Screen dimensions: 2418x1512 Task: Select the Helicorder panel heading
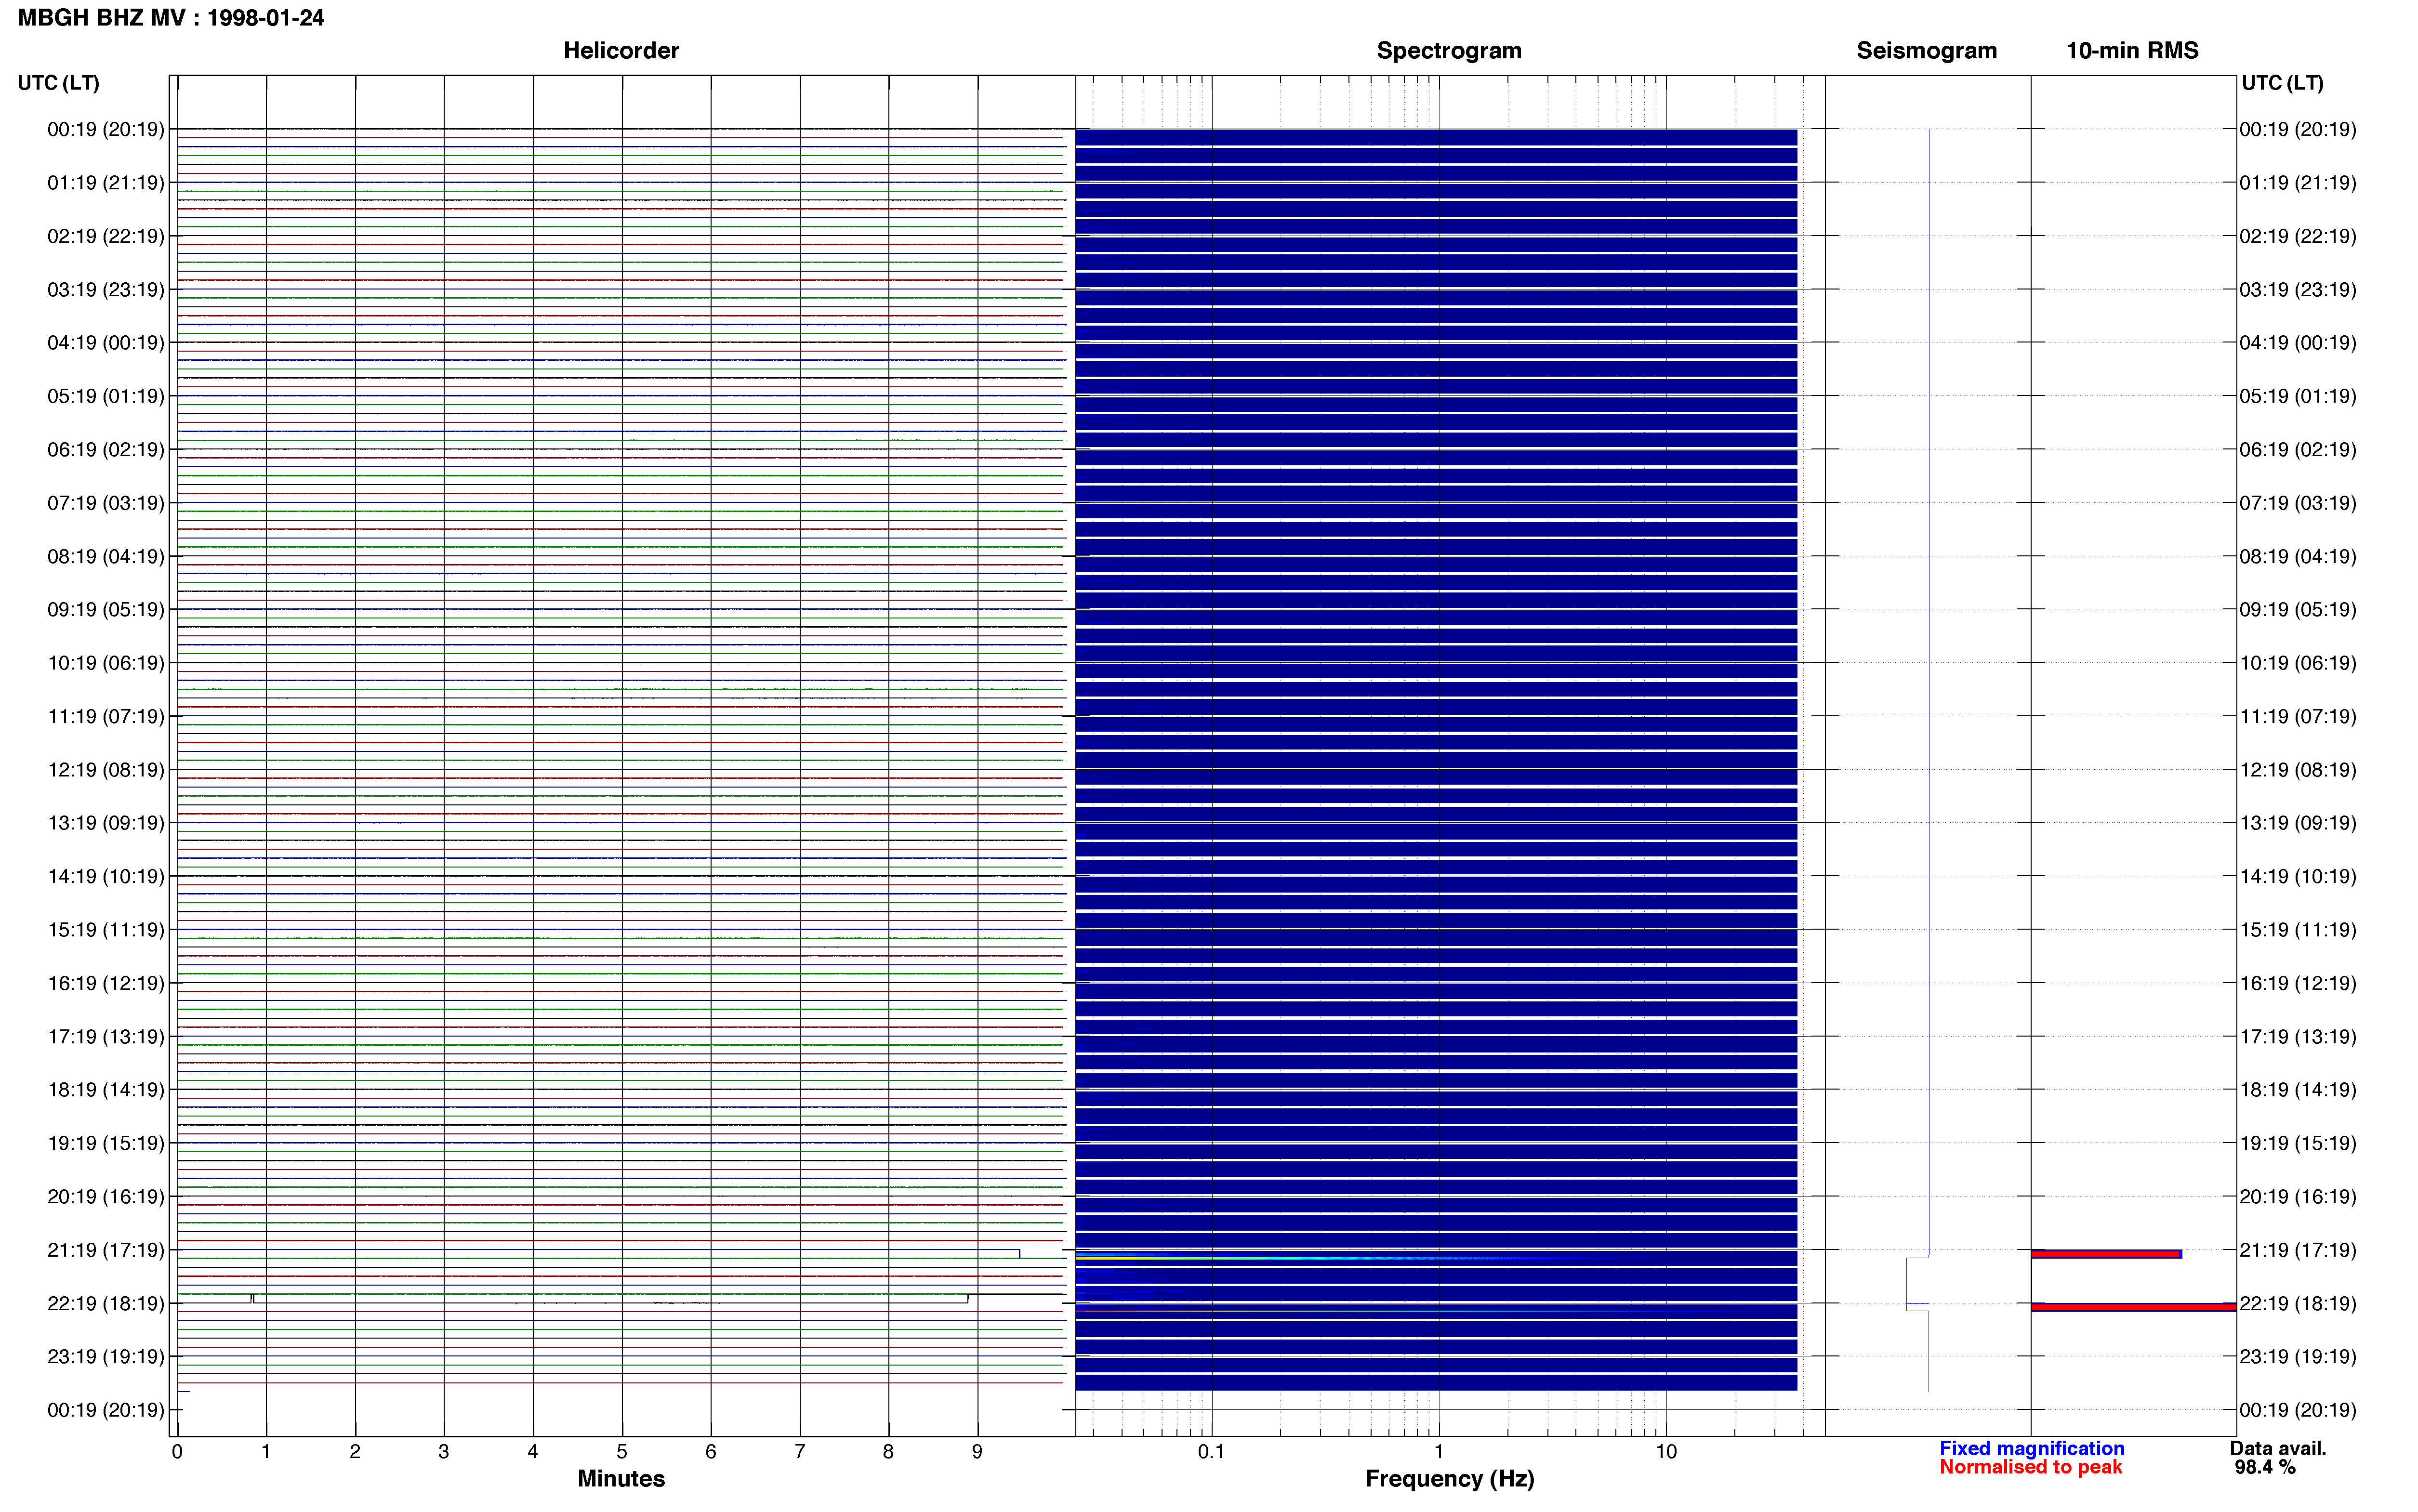(621, 50)
